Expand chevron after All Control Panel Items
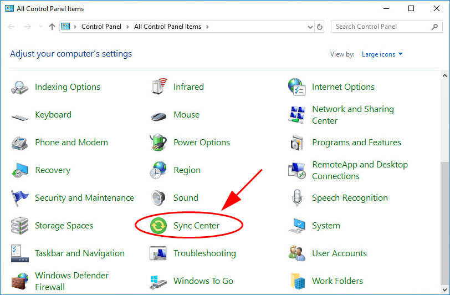This screenshot has width=450, height=295. [x=207, y=27]
